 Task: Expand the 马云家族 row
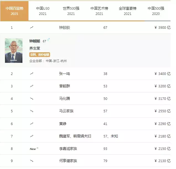[85, 111]
